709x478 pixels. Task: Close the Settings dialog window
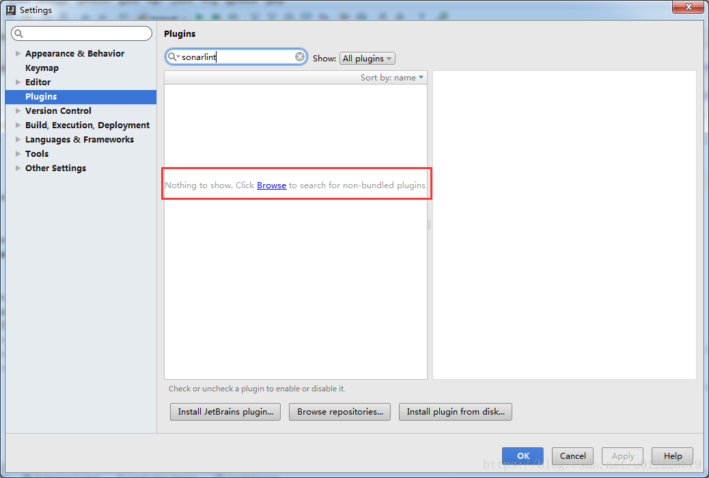click(x=689, y=7)
